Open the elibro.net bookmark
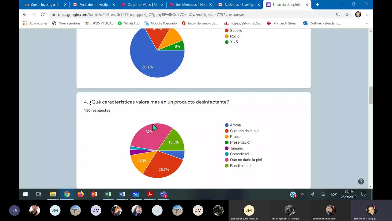Screen dimensions: 392x221 243,23
